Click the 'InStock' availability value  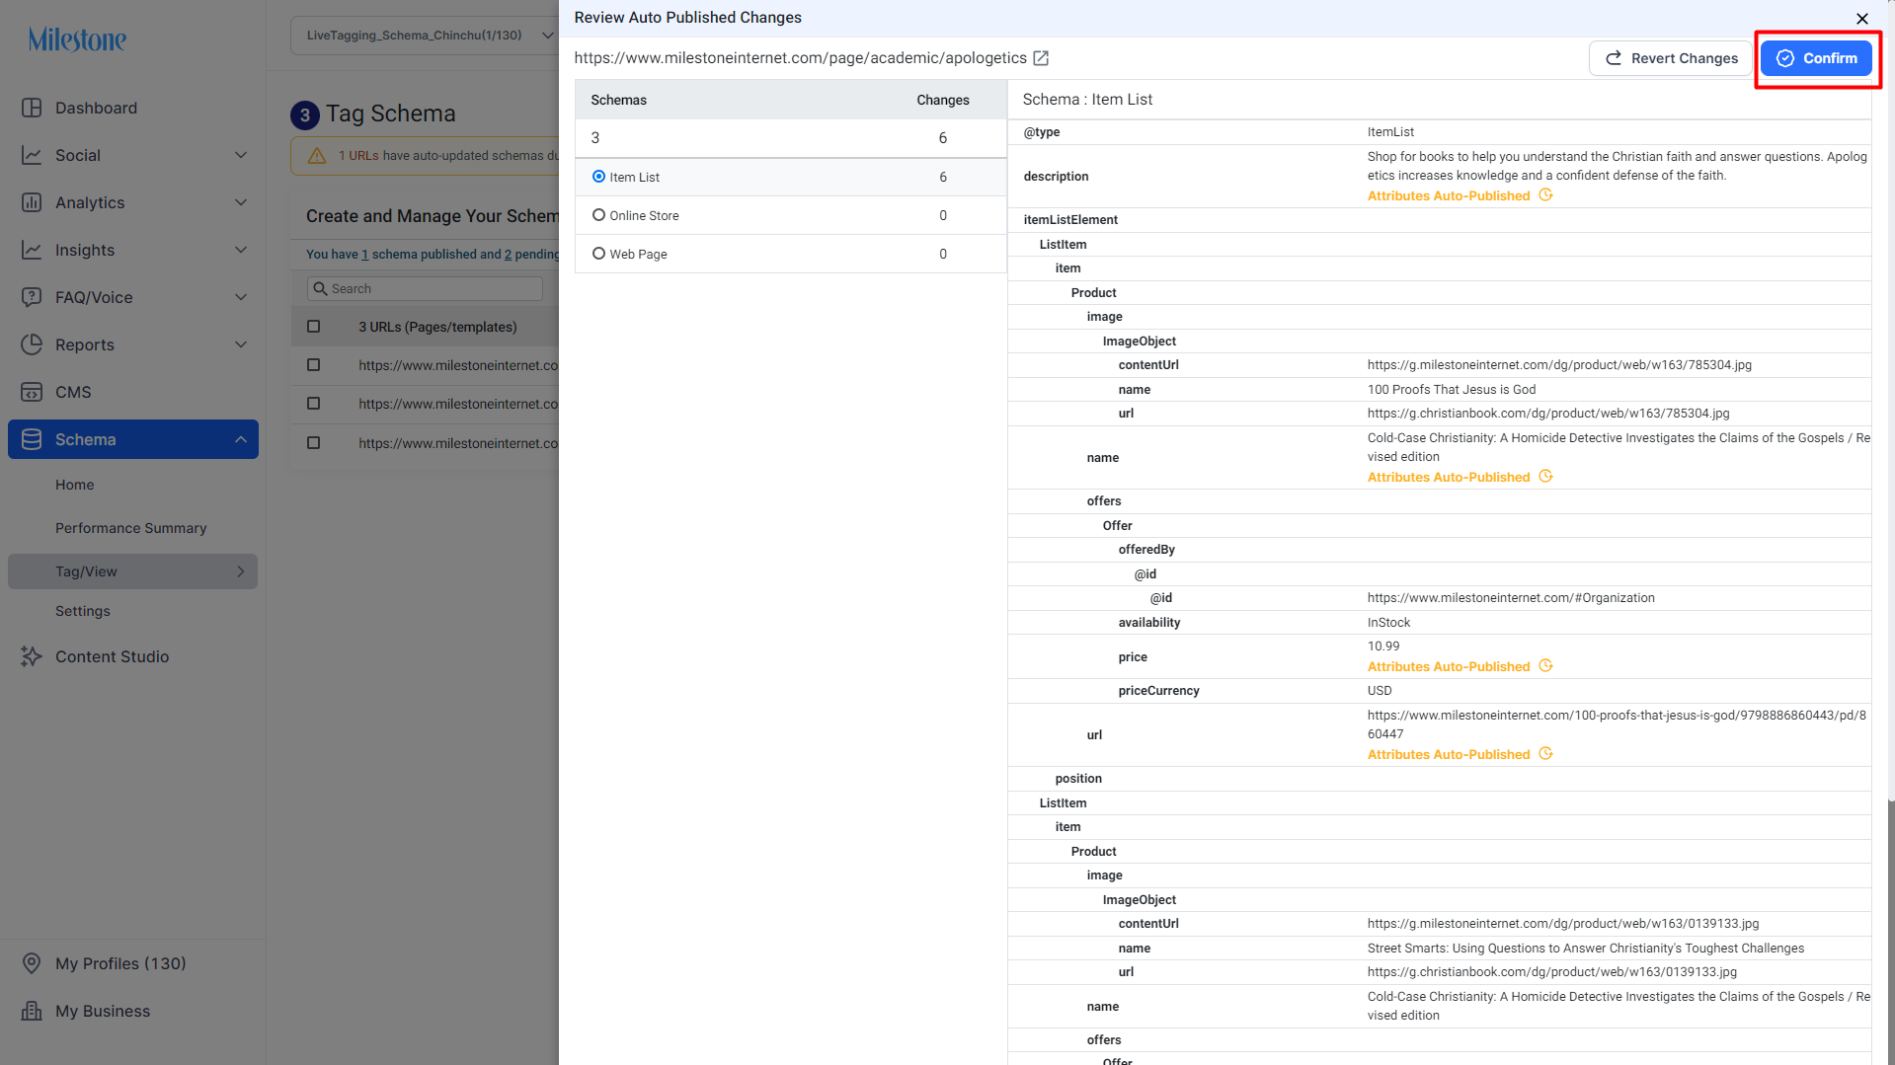pos(1388,623)
